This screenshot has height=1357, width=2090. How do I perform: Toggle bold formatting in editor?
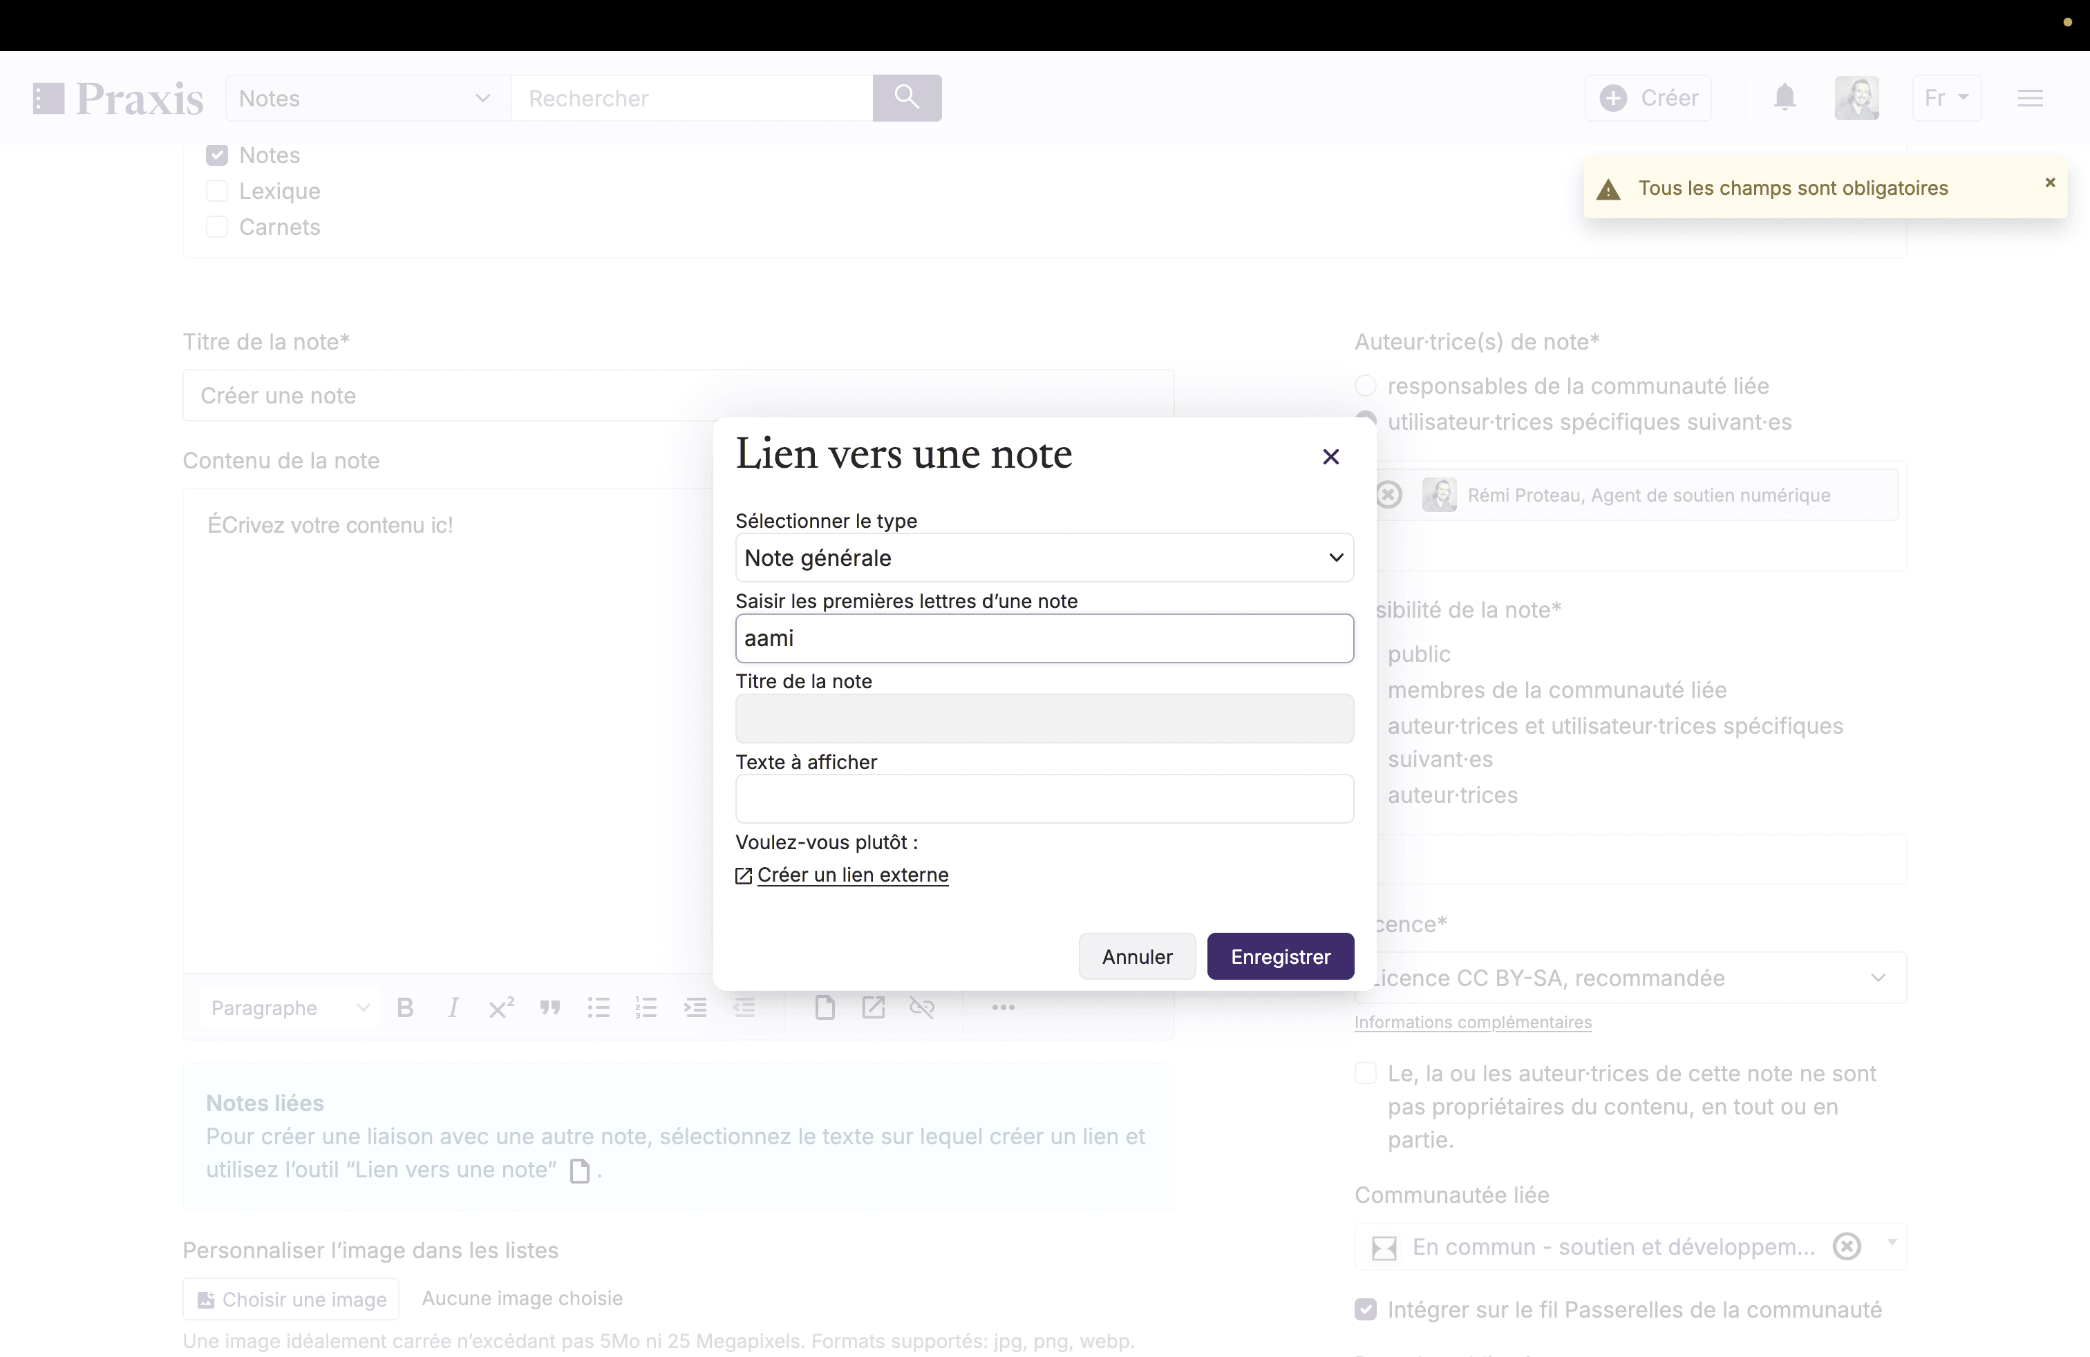tap(405, 1007)
